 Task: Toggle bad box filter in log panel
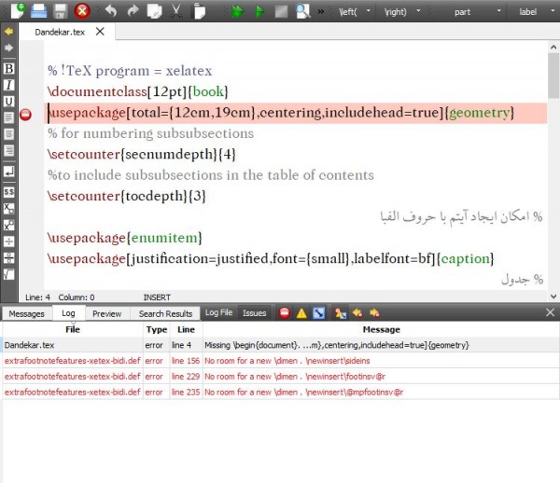click(x=318, y=313)
